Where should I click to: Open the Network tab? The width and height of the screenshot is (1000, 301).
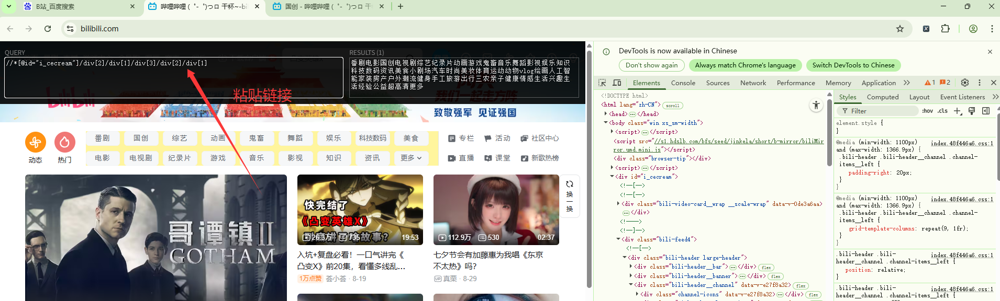[753, 83]
